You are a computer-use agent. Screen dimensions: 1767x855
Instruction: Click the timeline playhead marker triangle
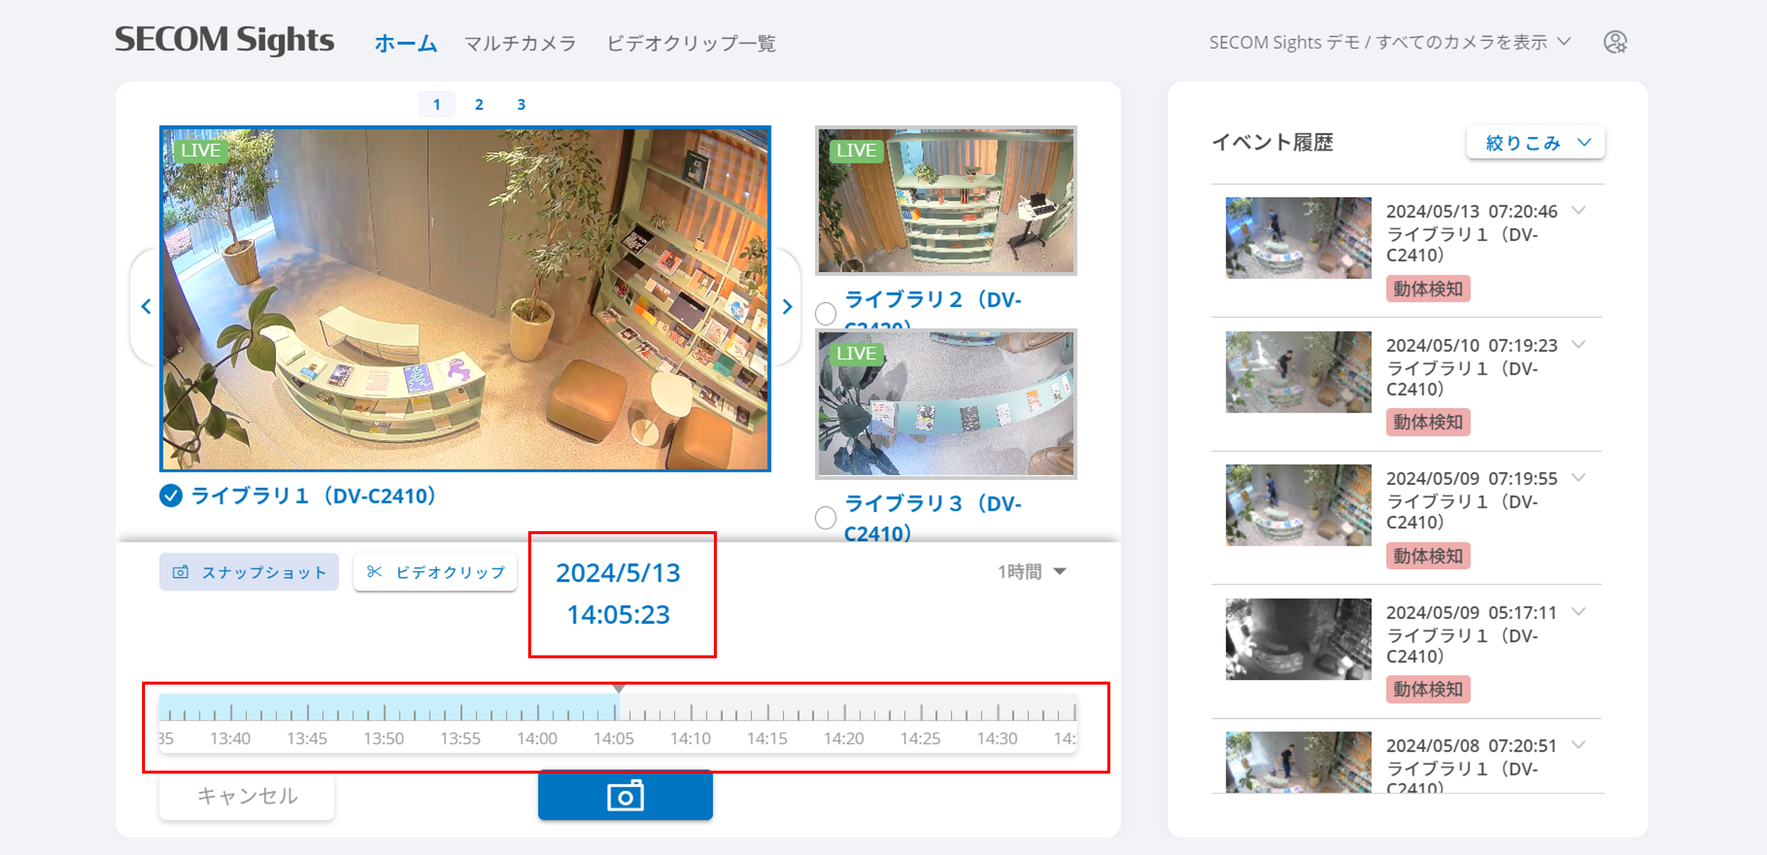pyautogui.click(x=619, y=688)
